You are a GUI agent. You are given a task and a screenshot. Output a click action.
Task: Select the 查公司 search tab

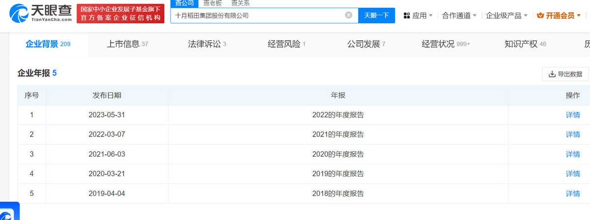(x=184, y=3)
